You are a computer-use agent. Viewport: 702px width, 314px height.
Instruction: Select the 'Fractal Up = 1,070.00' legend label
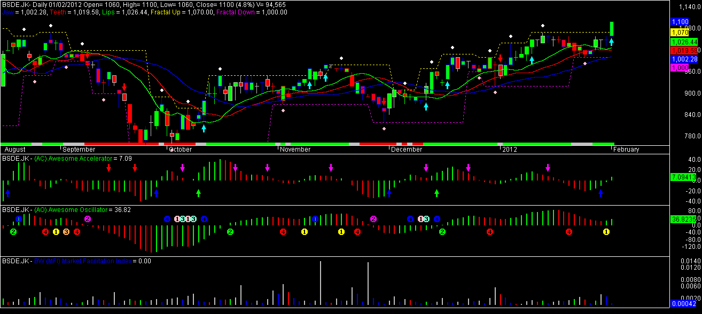(183, 12)
